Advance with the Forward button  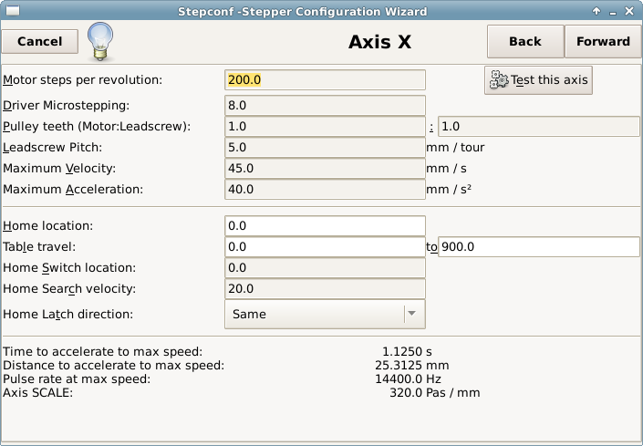pyautogui.click(x=603, y=41)
